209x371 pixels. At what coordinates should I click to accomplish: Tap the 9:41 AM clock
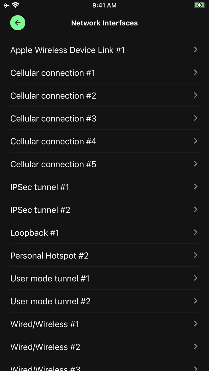coord(105,5)
